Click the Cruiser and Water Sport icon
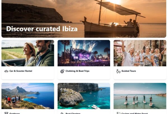This screenshot has width=168, height=114. 118,113
